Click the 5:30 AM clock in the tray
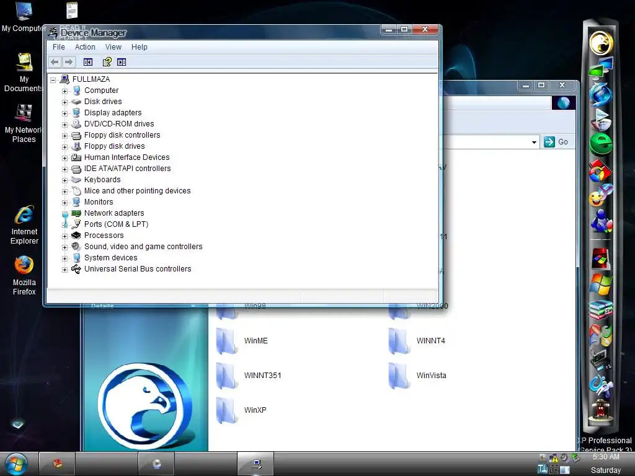Screen dimensions: 635x476 point(606,457)
